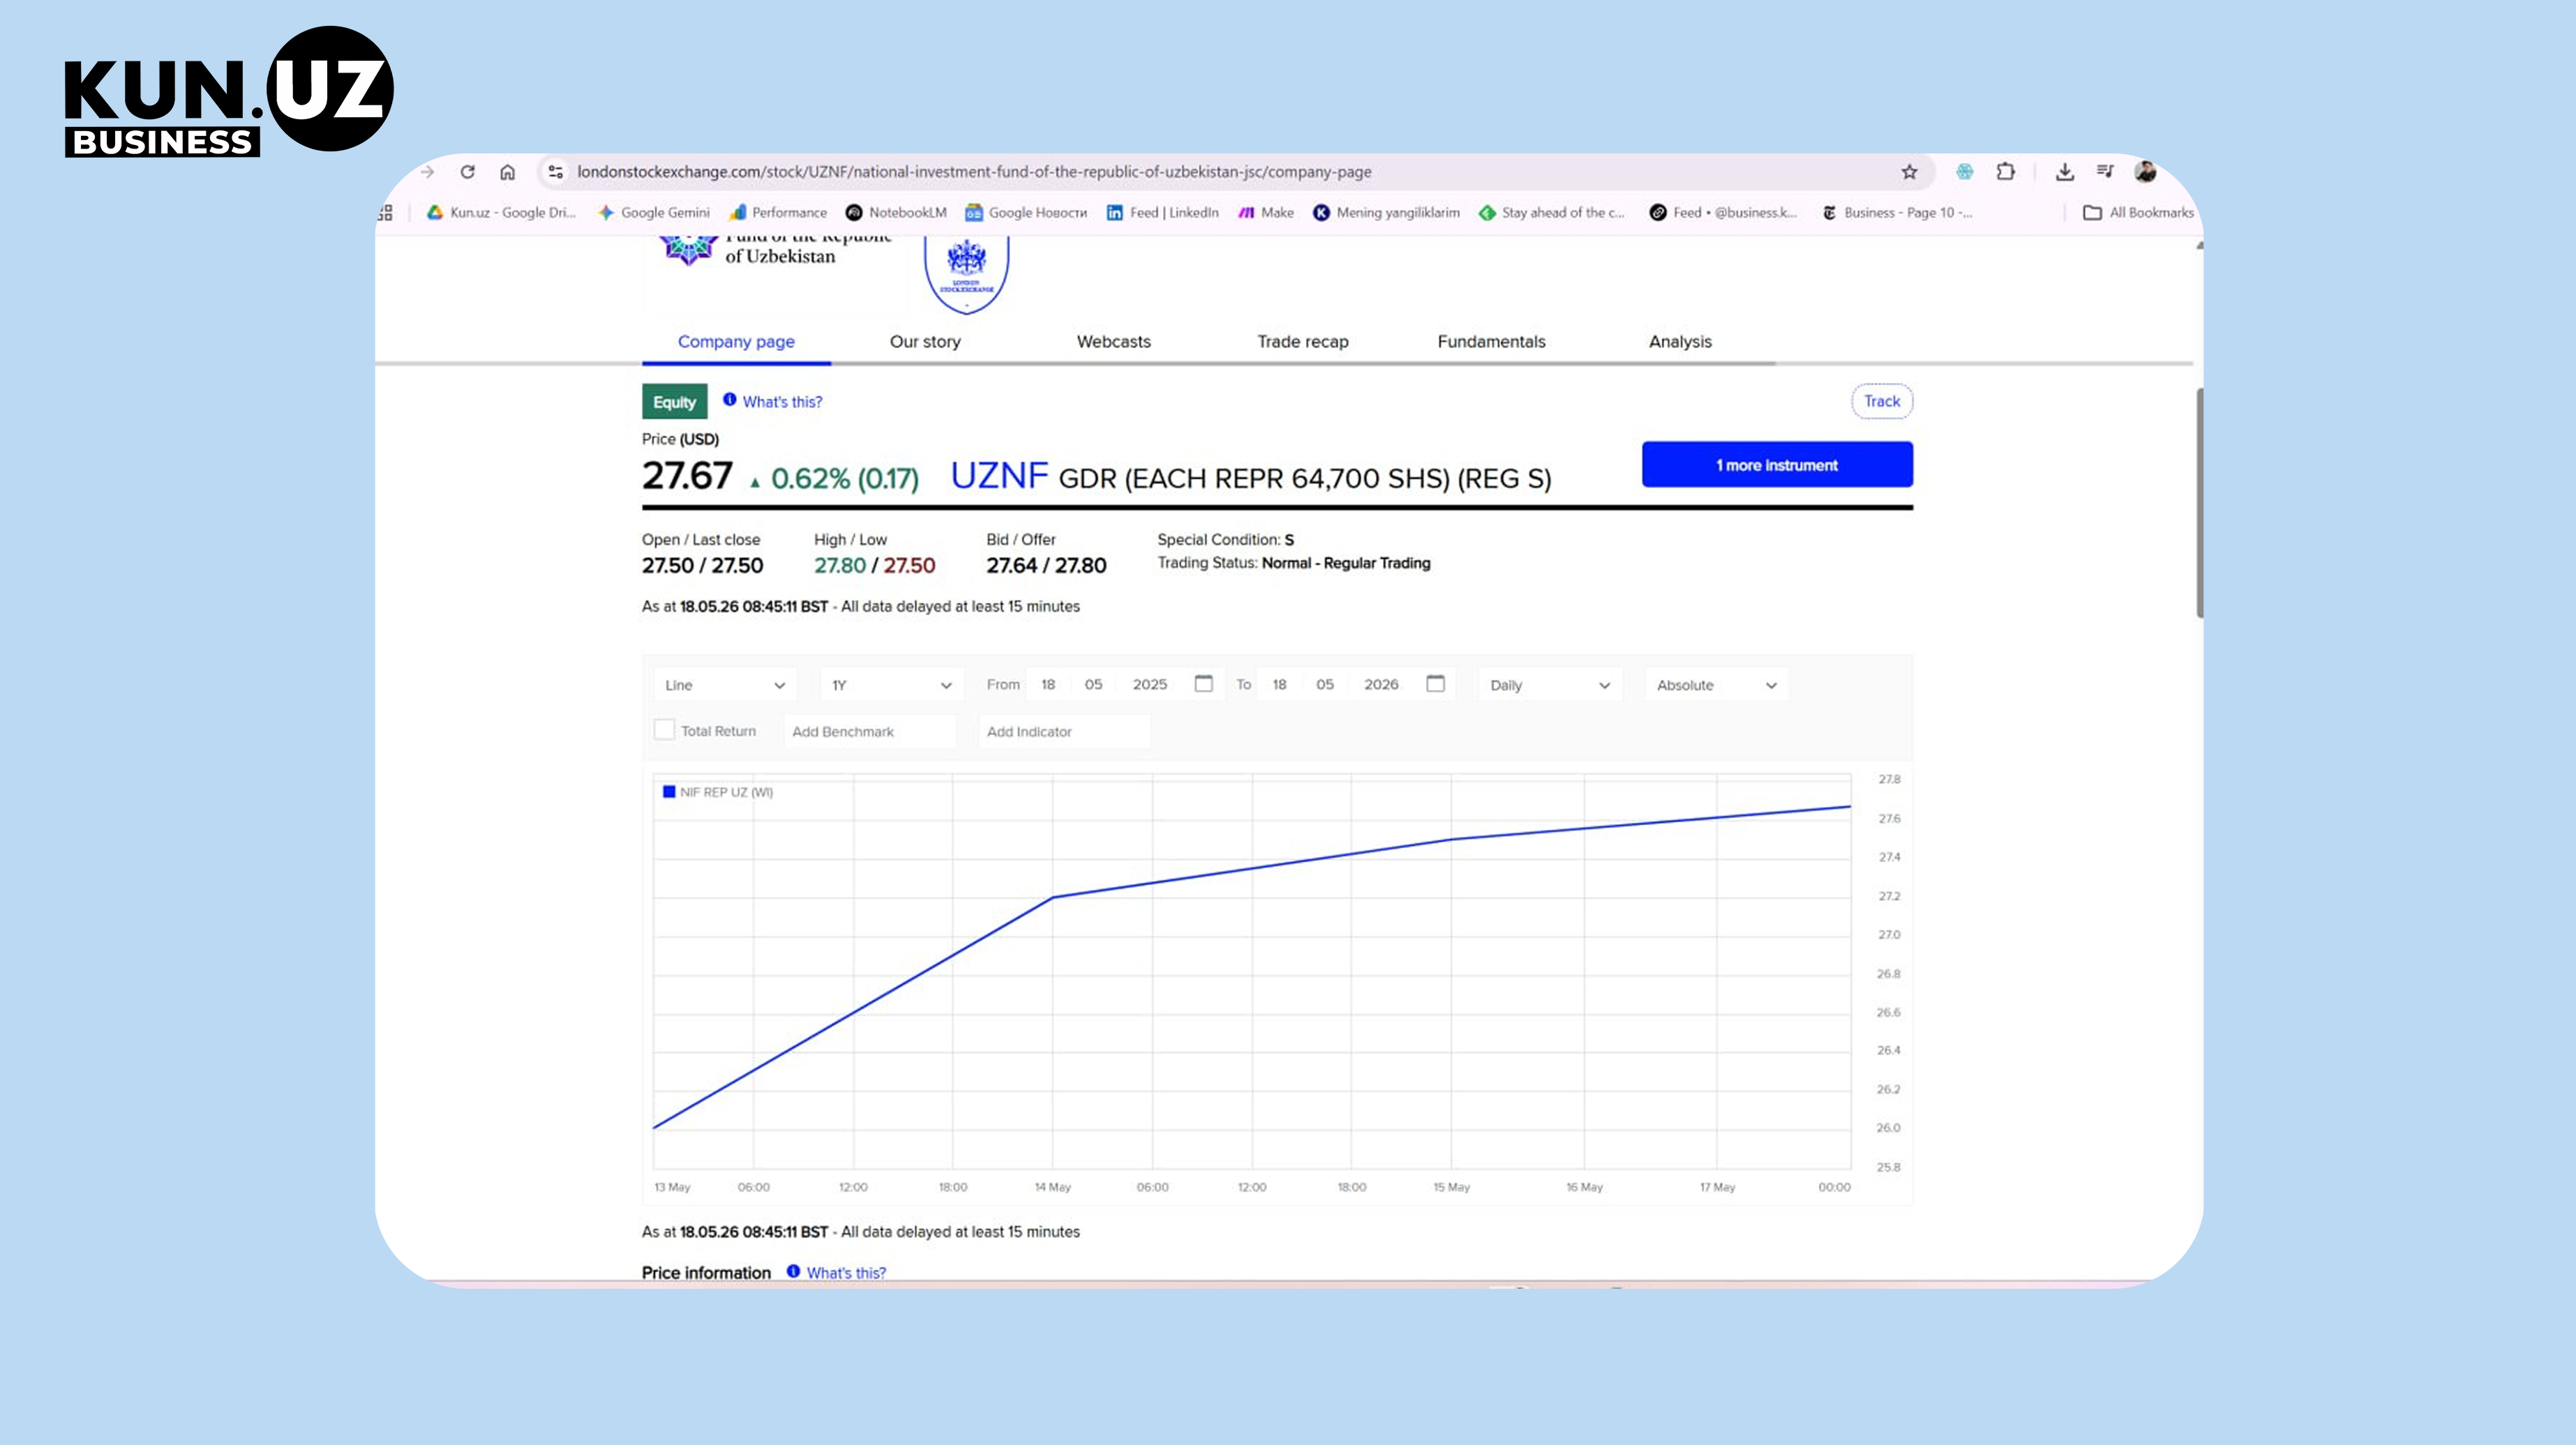Image resolution: width=2576 pixels, height=1445 pixels.
Task: Click the Price information heading
Action: [x=706, y=1272]
